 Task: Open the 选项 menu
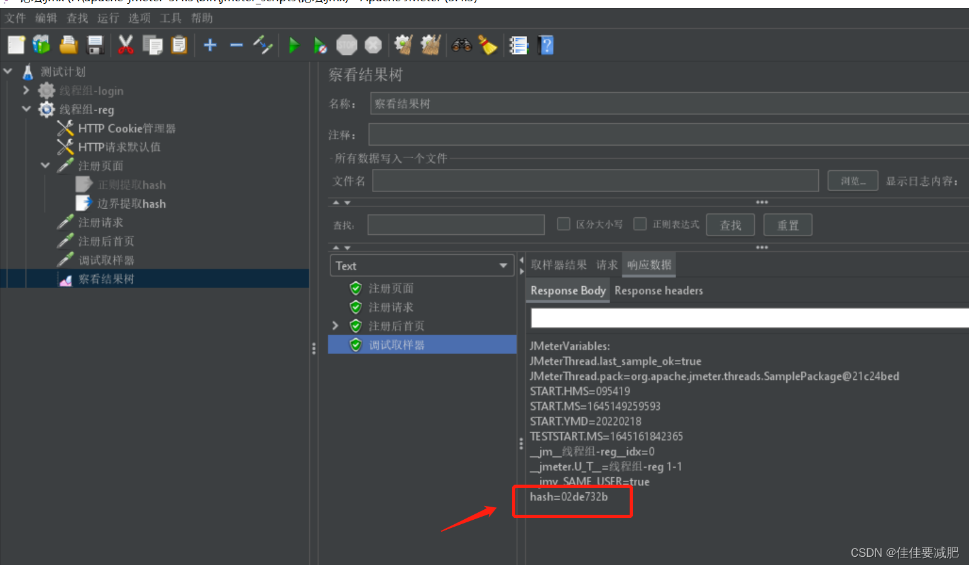click(140, 18)
